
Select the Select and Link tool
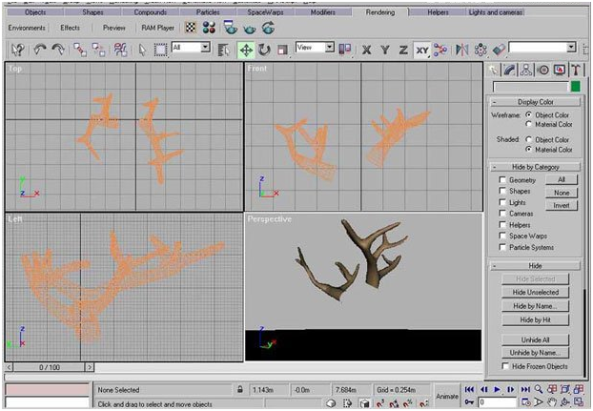click(x=80, y=50)
